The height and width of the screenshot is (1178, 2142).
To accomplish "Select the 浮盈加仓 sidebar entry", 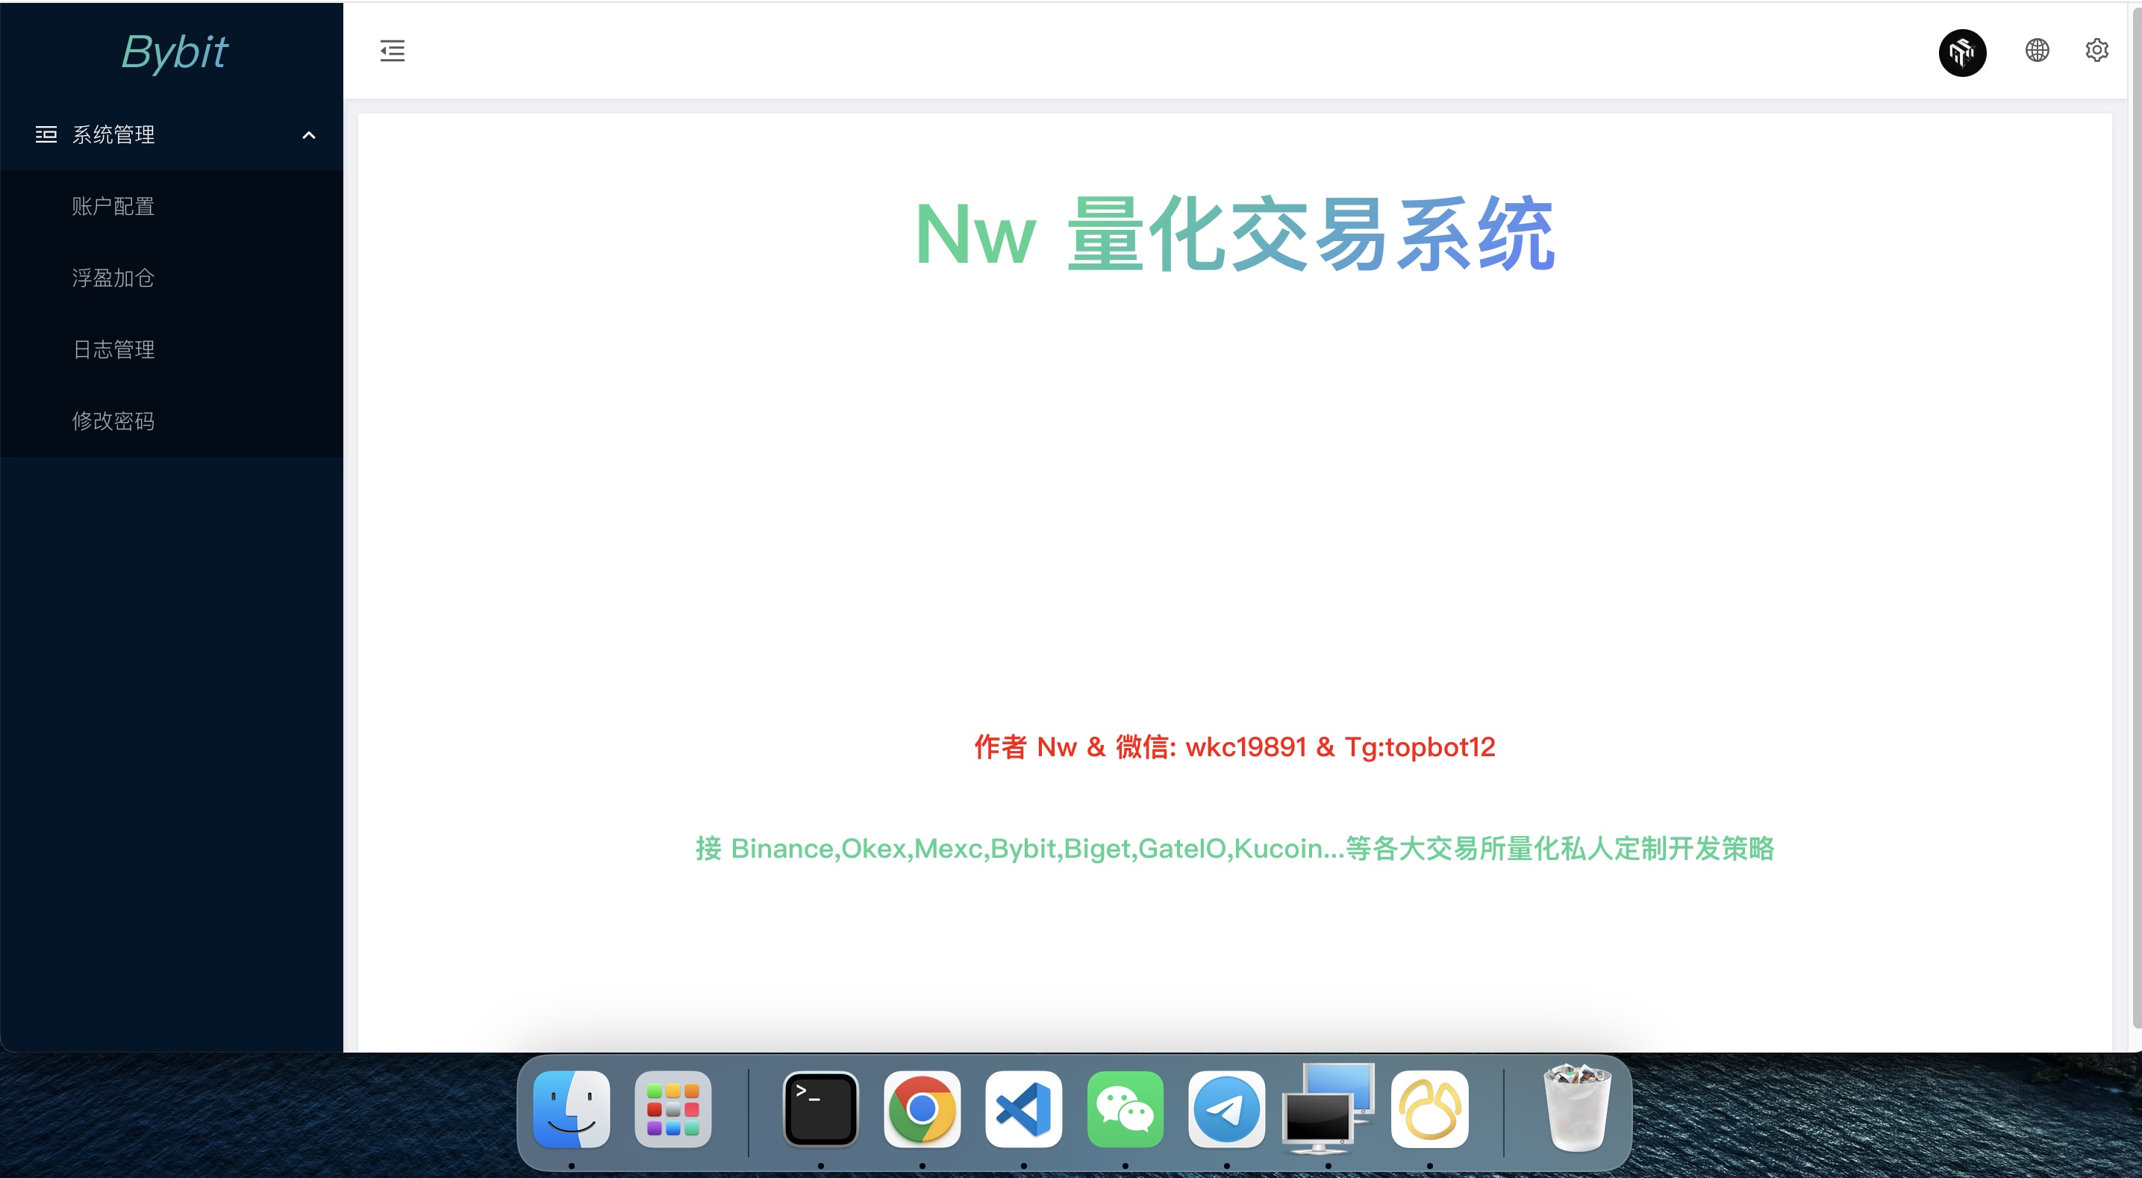I will tap(113, 278).
